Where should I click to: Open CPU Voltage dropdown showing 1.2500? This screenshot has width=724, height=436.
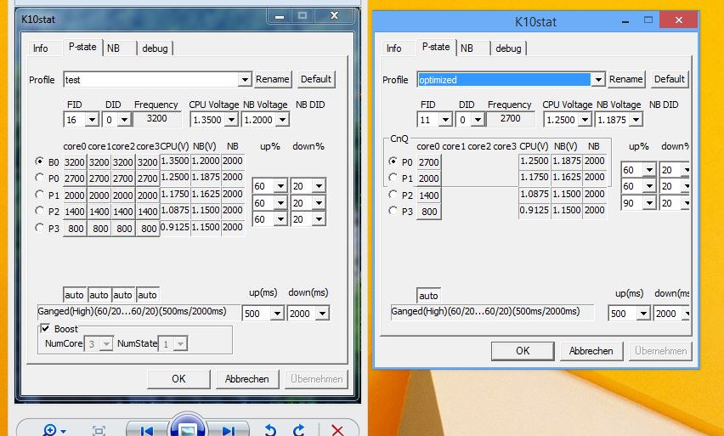pos(585,120)
